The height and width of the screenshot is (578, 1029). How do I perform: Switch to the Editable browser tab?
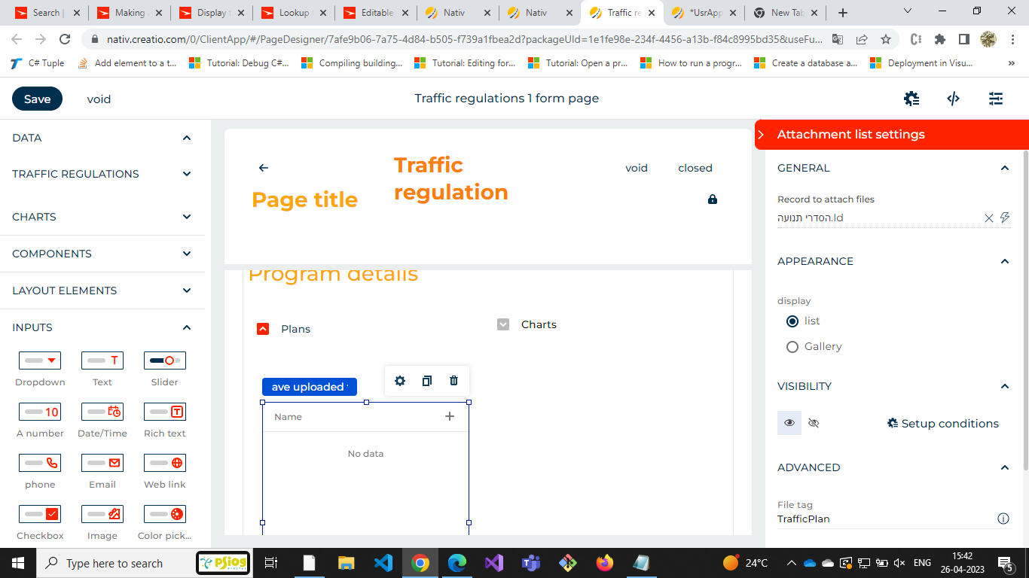coord(375,13)
